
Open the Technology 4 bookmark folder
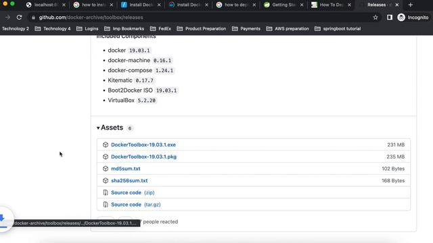(x=53, y=28)
